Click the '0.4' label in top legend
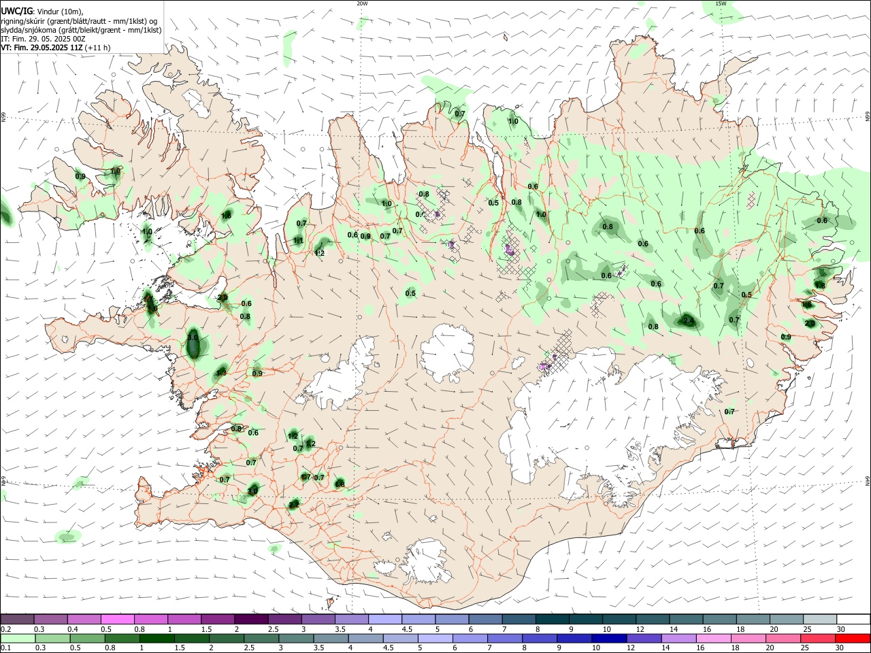Screen dimensions: 871x653 73,629
